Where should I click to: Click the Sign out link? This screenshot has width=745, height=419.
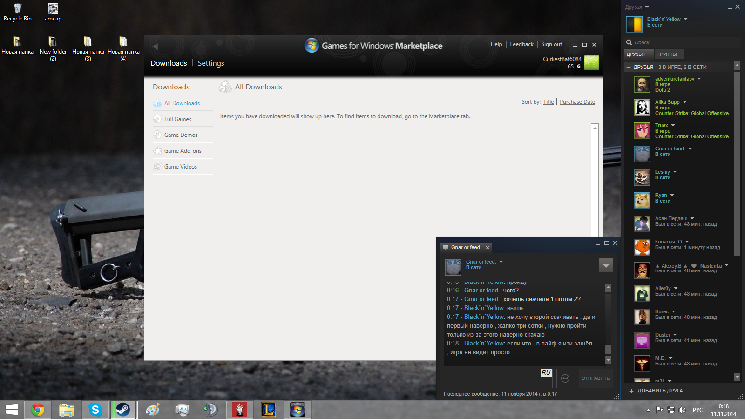click(551, 44)
